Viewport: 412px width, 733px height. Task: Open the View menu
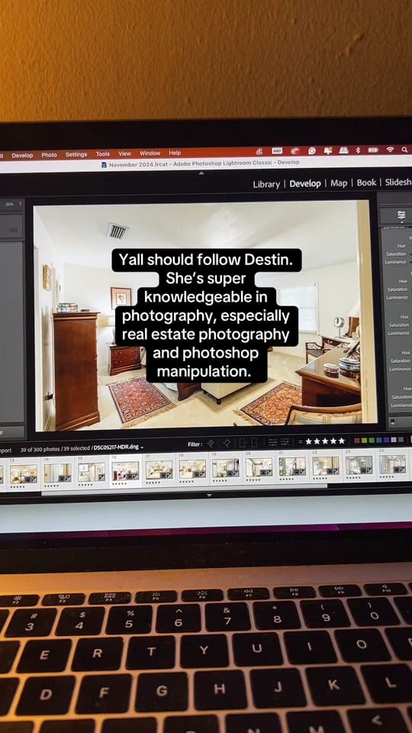click(124, 153)
